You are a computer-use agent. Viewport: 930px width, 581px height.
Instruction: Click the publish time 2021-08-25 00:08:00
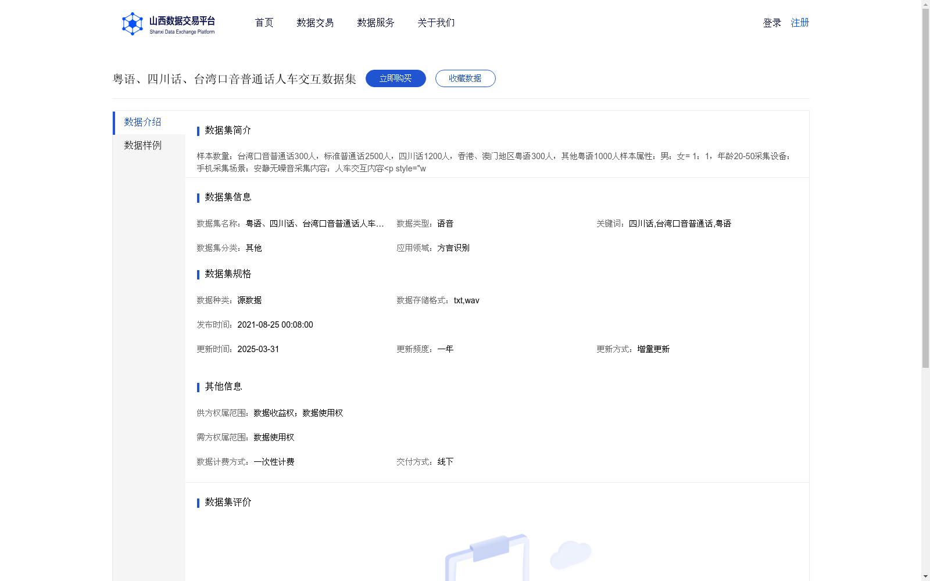pyautogui.click(x=275, y=325)
